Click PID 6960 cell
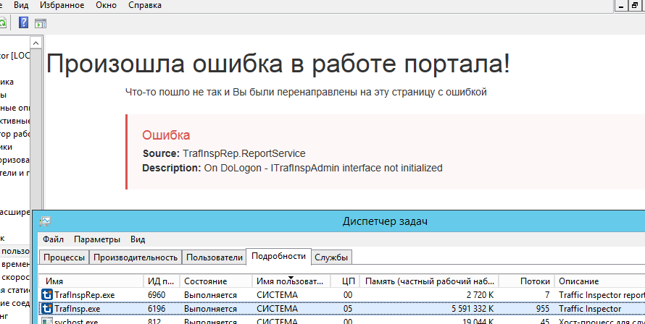The image size is (645, 324). coord(157,295)
